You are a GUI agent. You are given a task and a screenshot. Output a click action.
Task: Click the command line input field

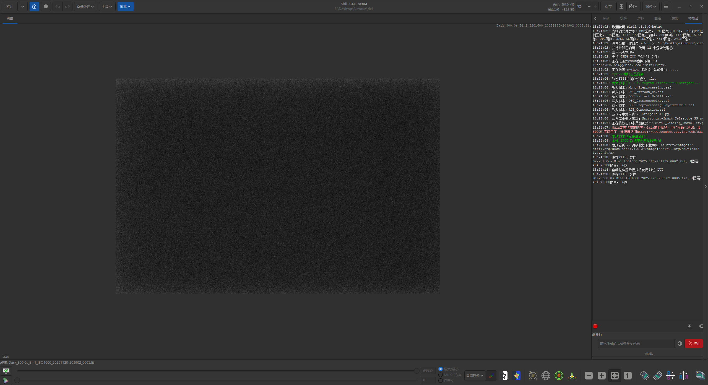[x=636, y=343]
